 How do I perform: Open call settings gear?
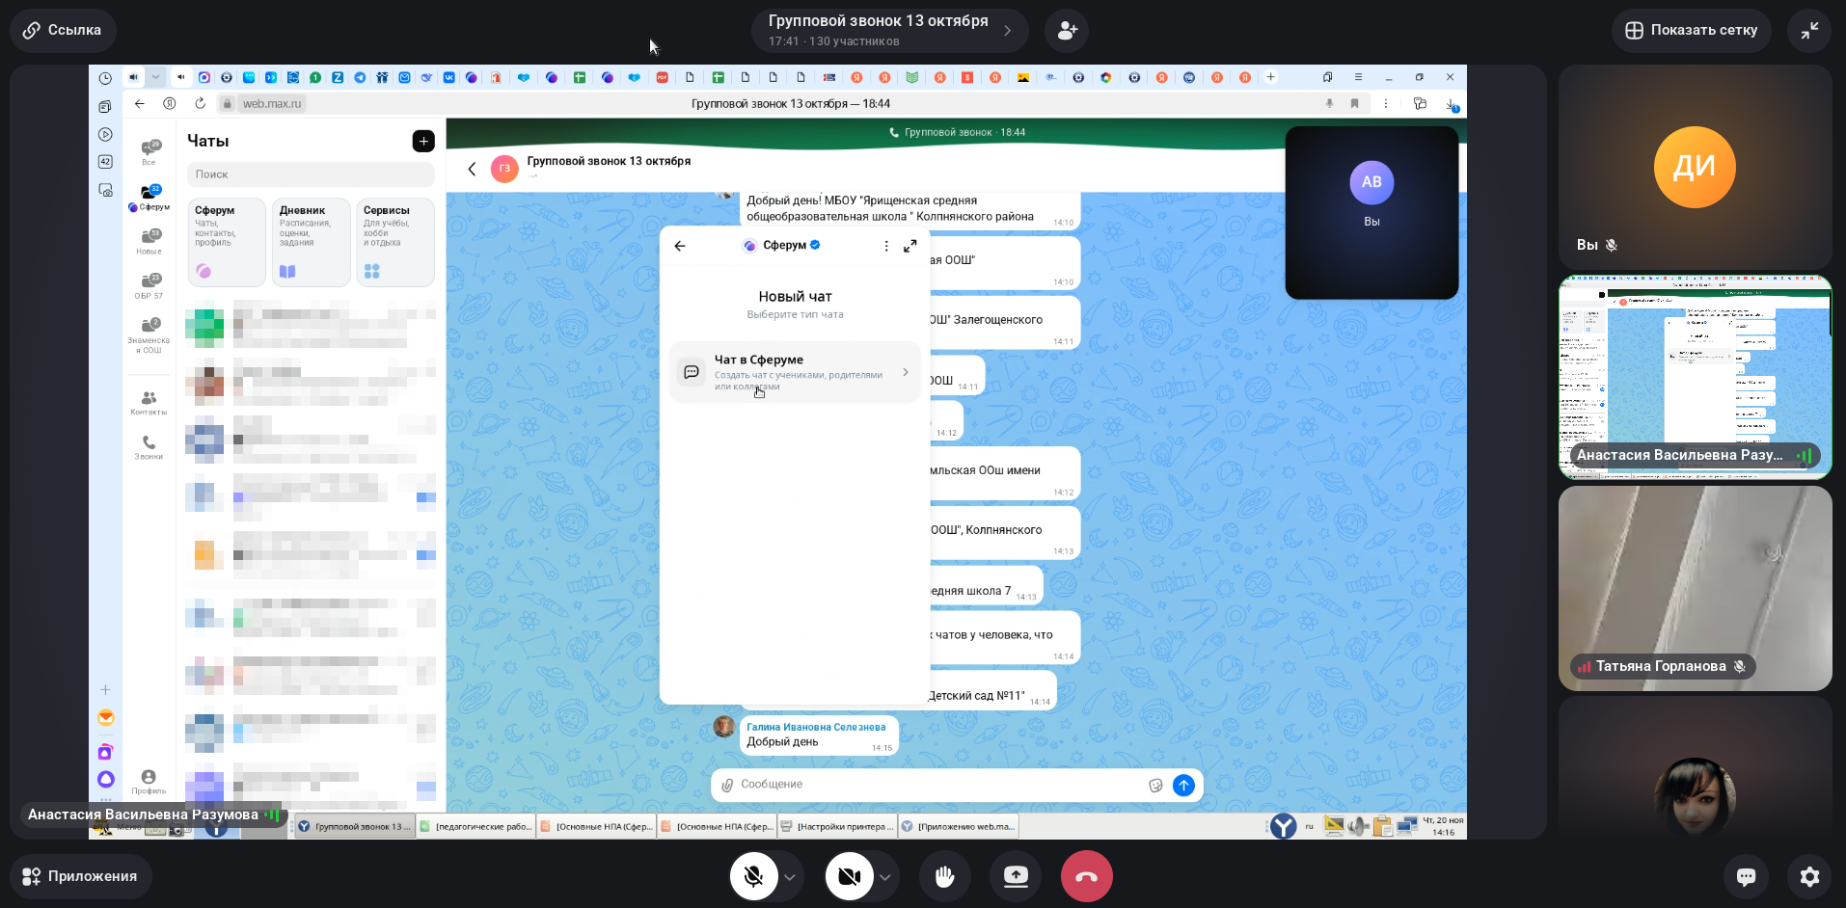pos(1809,876)
